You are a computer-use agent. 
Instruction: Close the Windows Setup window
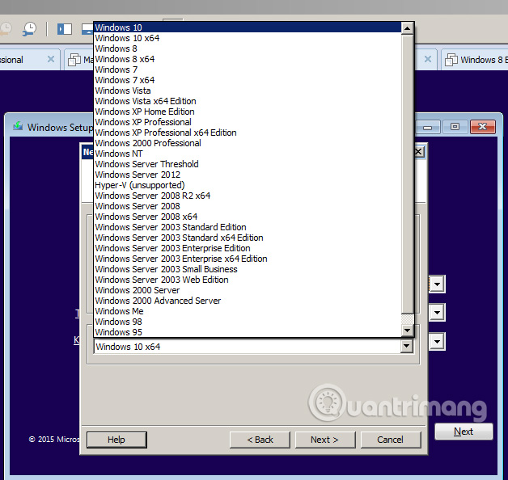(x=482, y=127)
